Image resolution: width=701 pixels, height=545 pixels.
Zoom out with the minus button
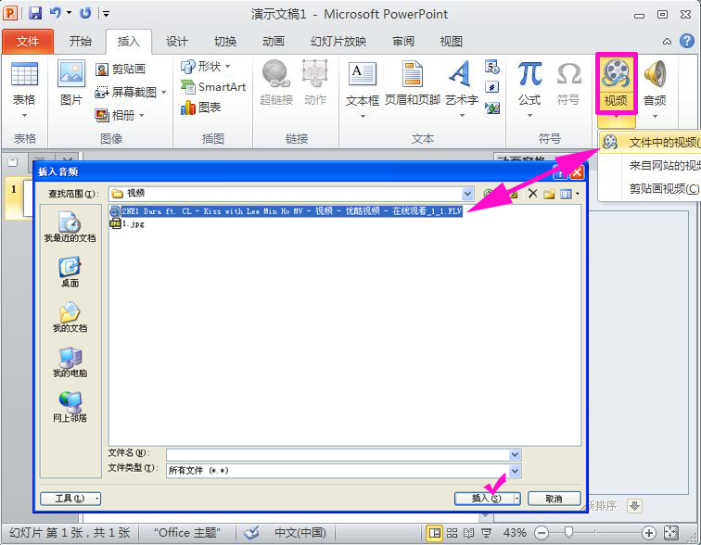[542, 533]
